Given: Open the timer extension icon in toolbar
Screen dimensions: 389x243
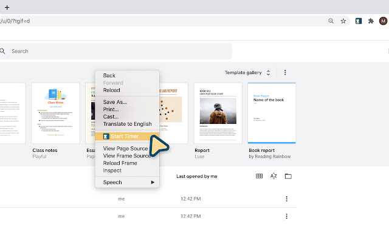Looking at the screenshot, I should tap(359, 21).
